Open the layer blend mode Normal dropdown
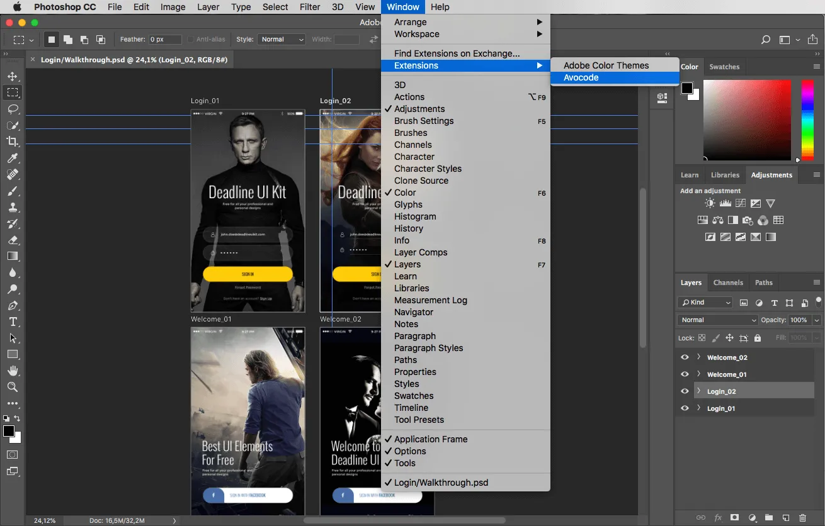This screenshot has width=825, height=526. pyautogui.click(x=717, y=320)
